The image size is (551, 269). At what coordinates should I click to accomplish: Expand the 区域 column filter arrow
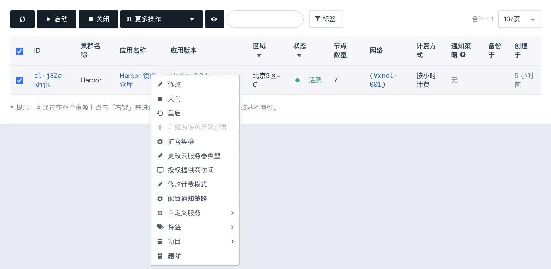(259, 56)
